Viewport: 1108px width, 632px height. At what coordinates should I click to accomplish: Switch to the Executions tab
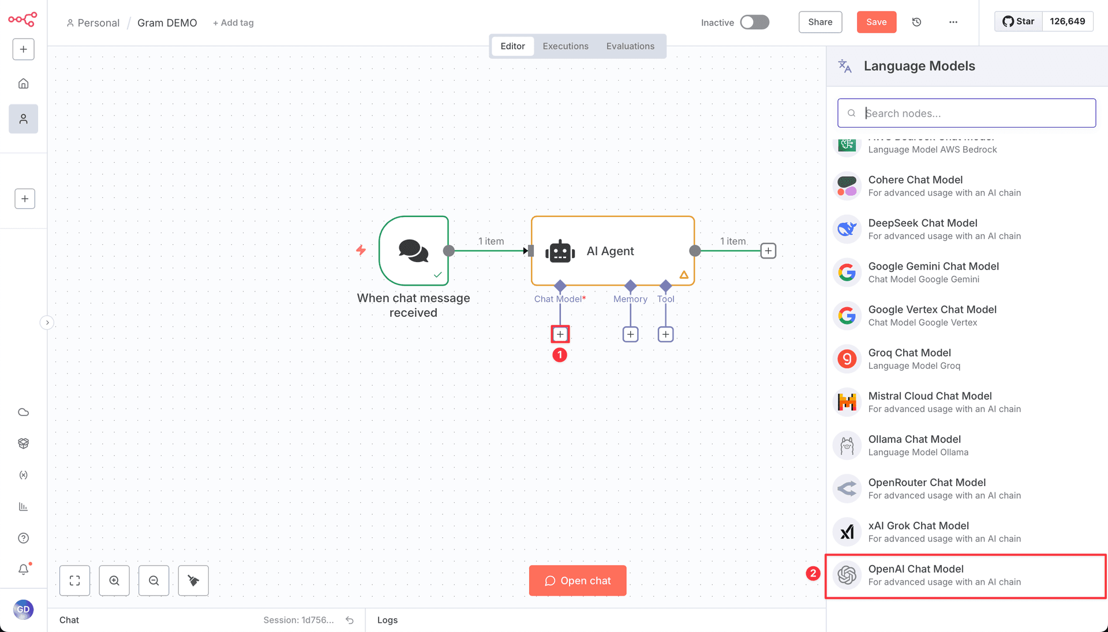pos(565,46)
